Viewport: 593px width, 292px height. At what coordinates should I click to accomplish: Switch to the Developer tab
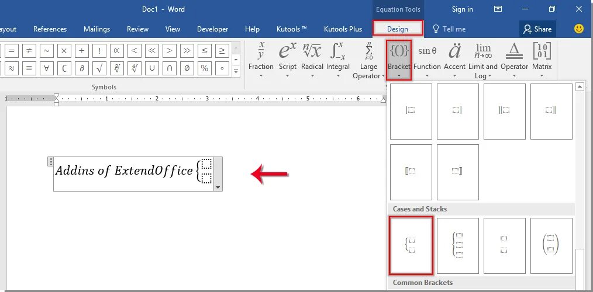tap(212, 29)
